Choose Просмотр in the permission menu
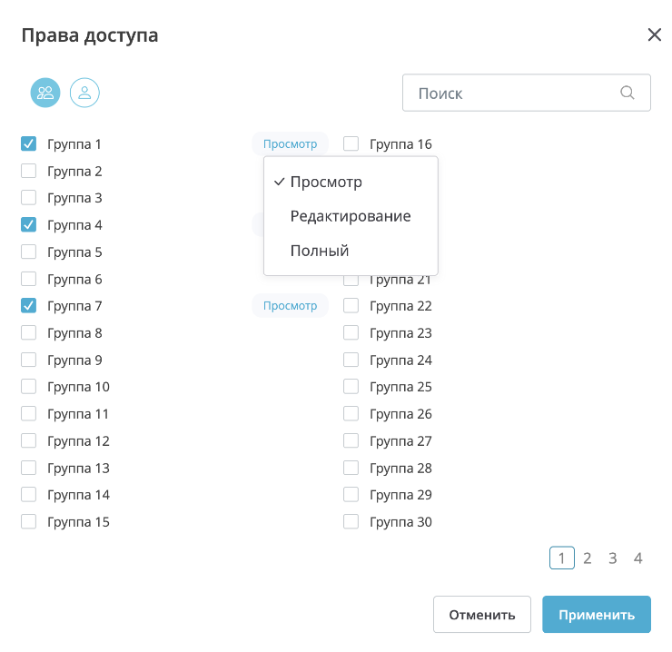The height and width of the screenshot is (652, 672). click(x=326, y=182)
